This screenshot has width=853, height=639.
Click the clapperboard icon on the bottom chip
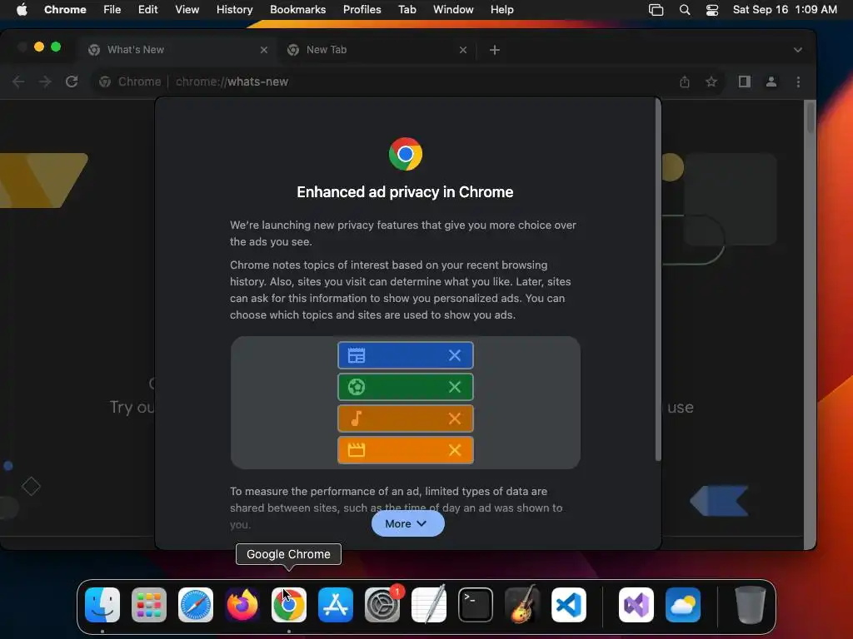pyautogui.click(x=357, y=450)
